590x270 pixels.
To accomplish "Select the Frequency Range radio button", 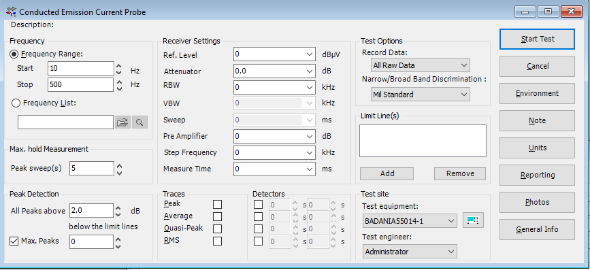I will (x=14, y=54).
